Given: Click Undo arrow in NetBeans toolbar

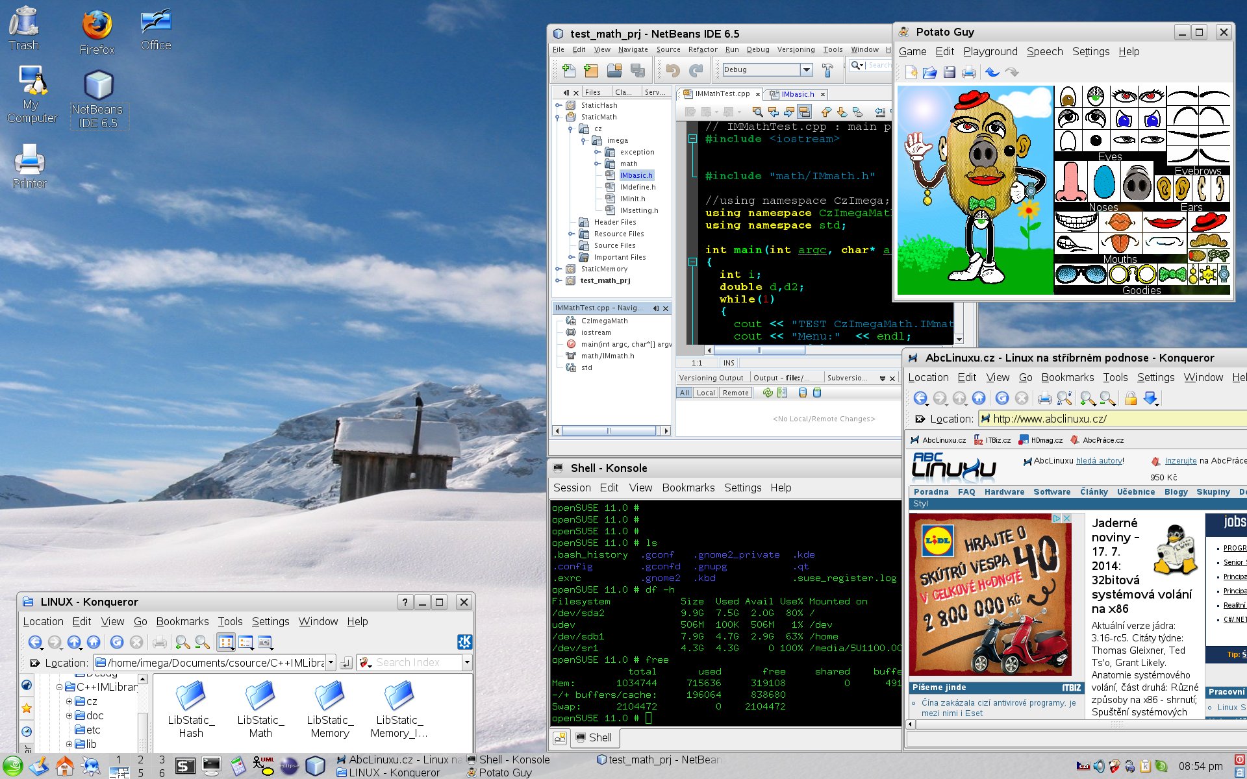Looking at the screenshot, I should [673, 69].
